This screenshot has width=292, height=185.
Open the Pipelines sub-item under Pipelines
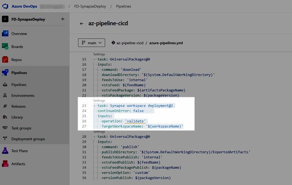pyautogui.click(x=19, y=84)
